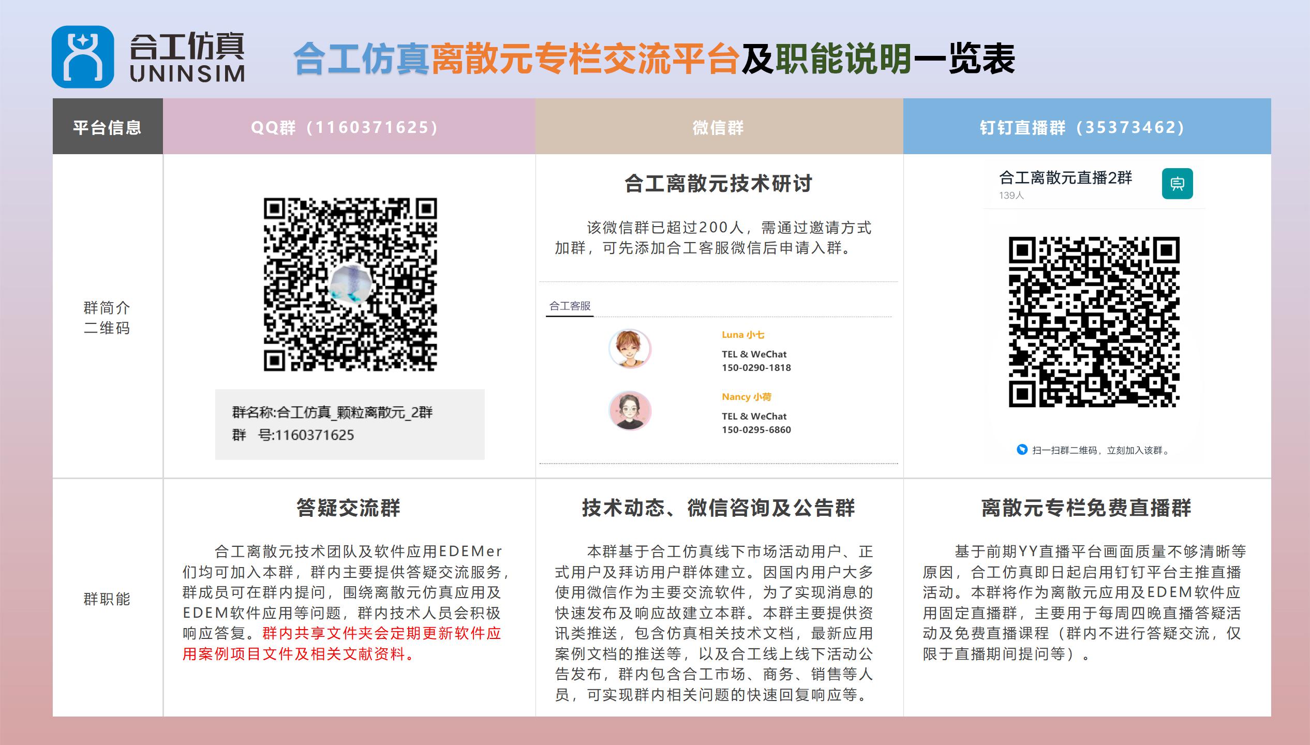Click the paragraph starting 基于前期YY直播平台
The height and width of the screenshot is (745, 1310).
(1085, 603)
